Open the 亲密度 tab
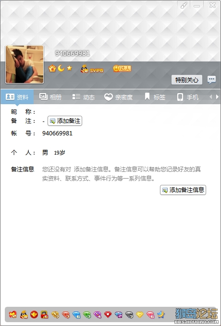The image size is (221, 326). coord(118,97)
